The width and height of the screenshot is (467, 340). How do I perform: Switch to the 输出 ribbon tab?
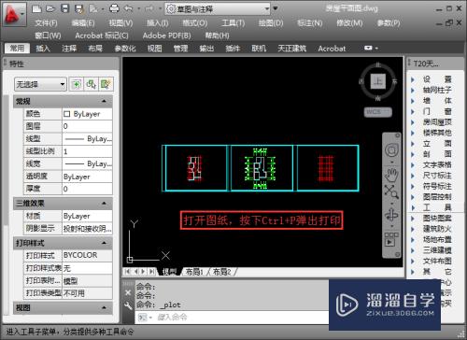[x=206, y=49]
